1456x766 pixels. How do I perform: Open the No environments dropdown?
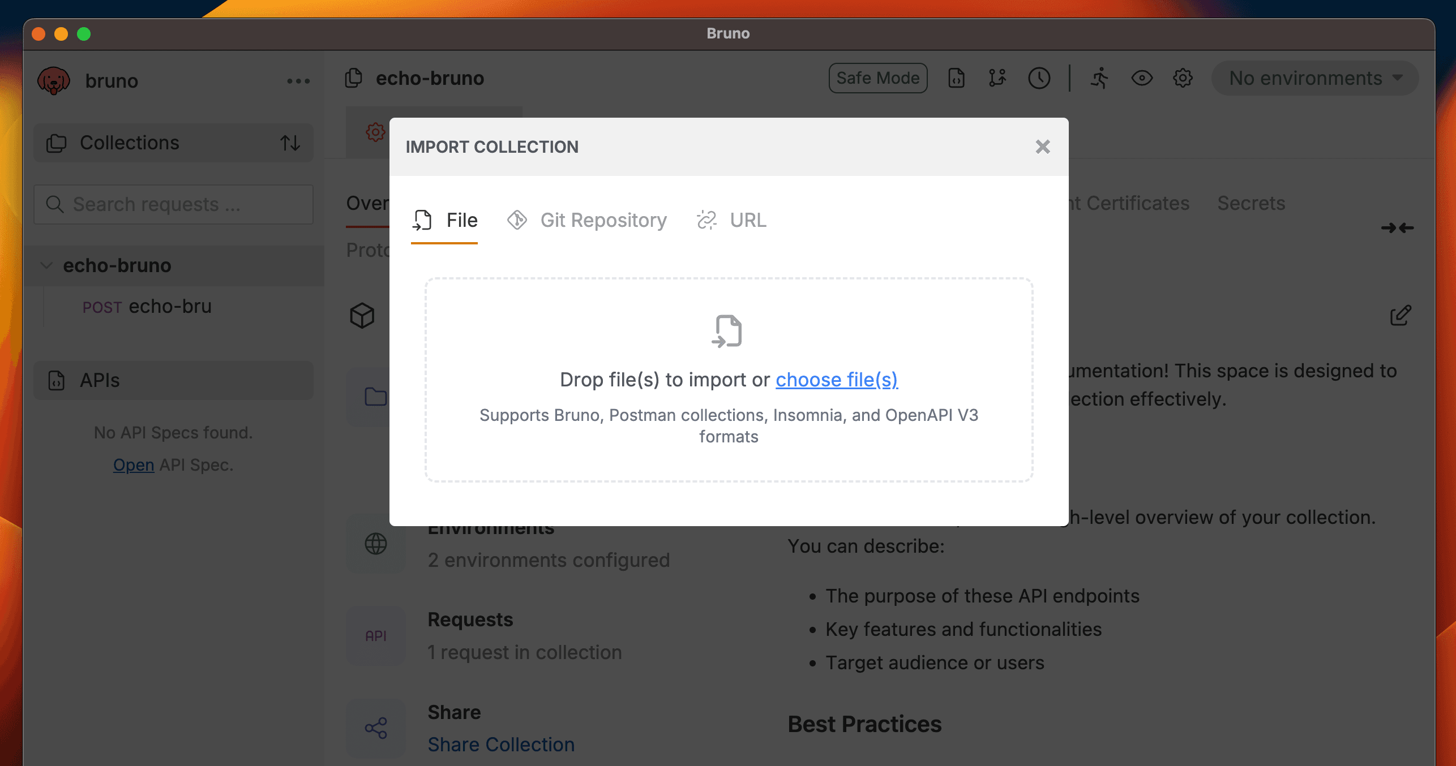click(x=1314, y=78)
